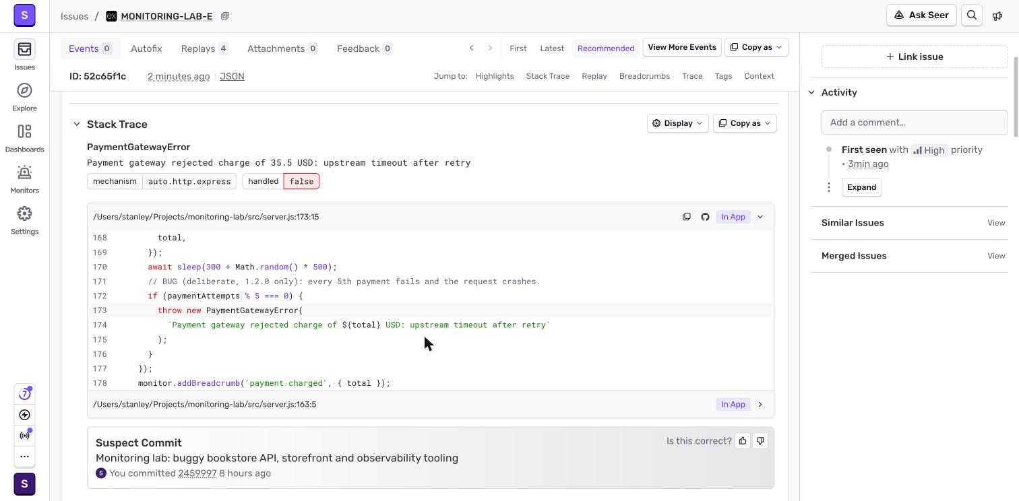Switch to the Replays tab
The height and width of the screenshot is (501, 1019).
pos(205,48)
